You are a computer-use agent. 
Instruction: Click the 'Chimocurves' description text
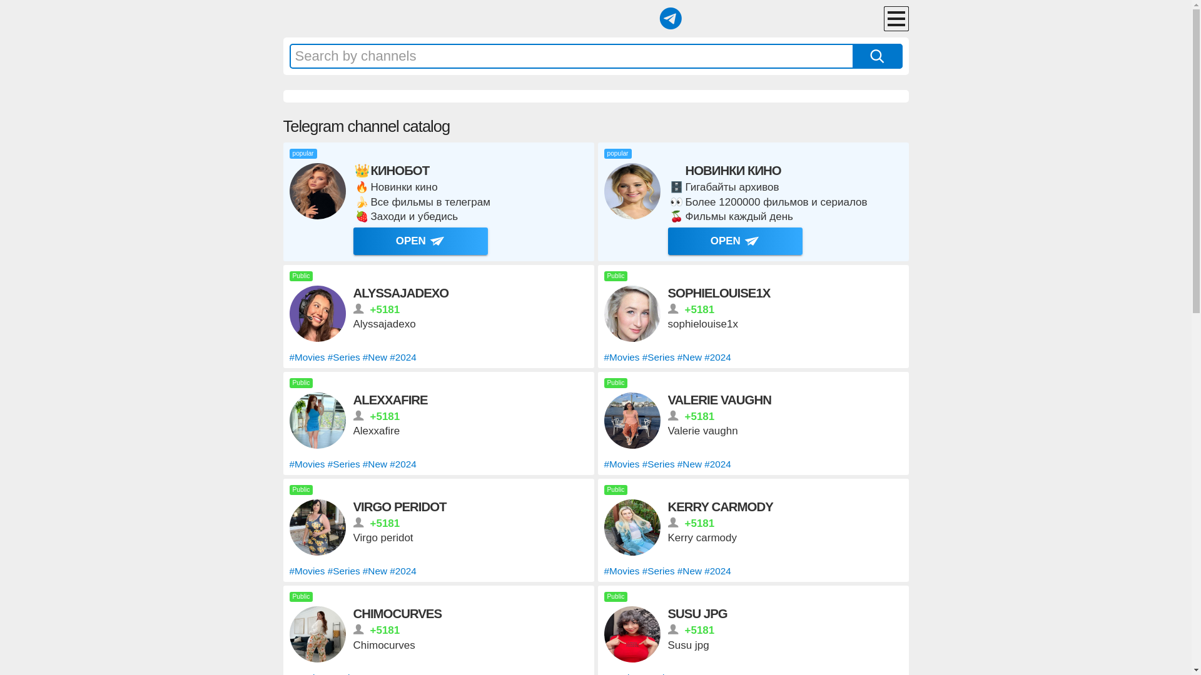tap(384, 646)
